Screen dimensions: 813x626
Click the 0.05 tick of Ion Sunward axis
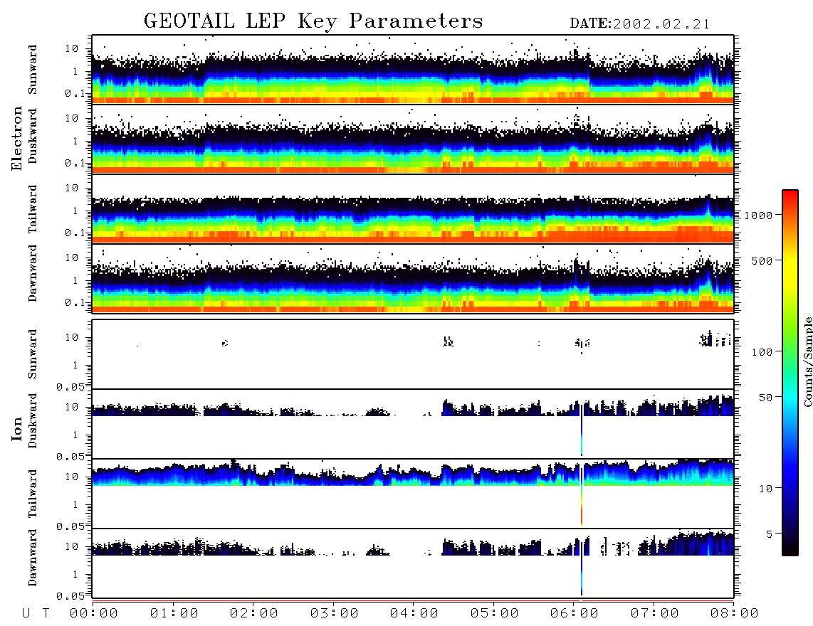click(x=70, y=387)
